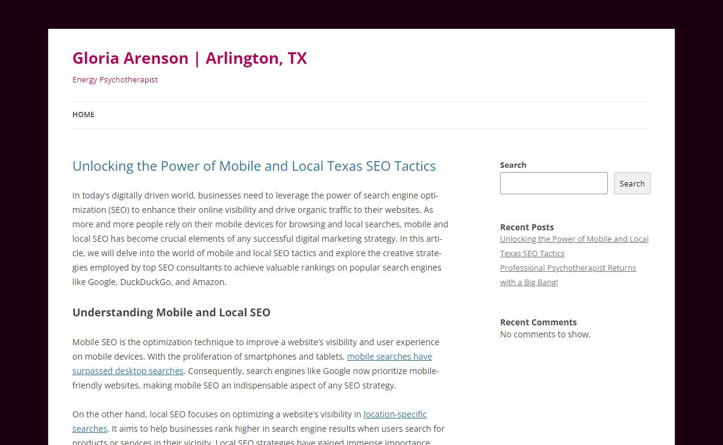Focus the sidebar search text field
723x445 pixels.
coord(554,183)
